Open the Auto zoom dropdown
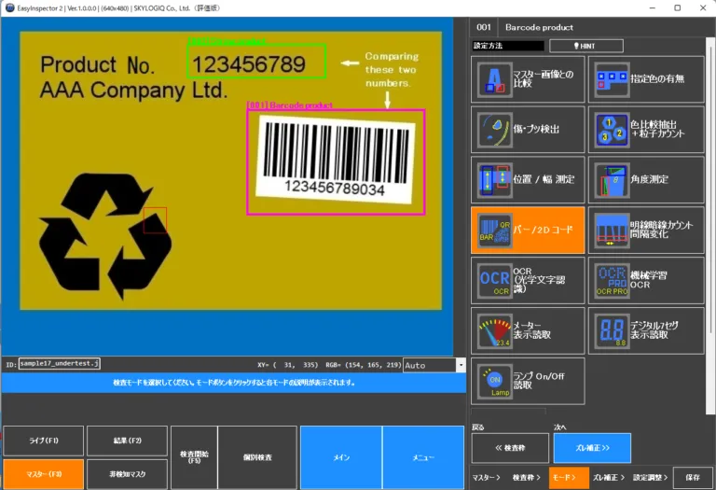The width and height of the screenshot is (716, 490). pyautogui.click(x=461, y=365)
